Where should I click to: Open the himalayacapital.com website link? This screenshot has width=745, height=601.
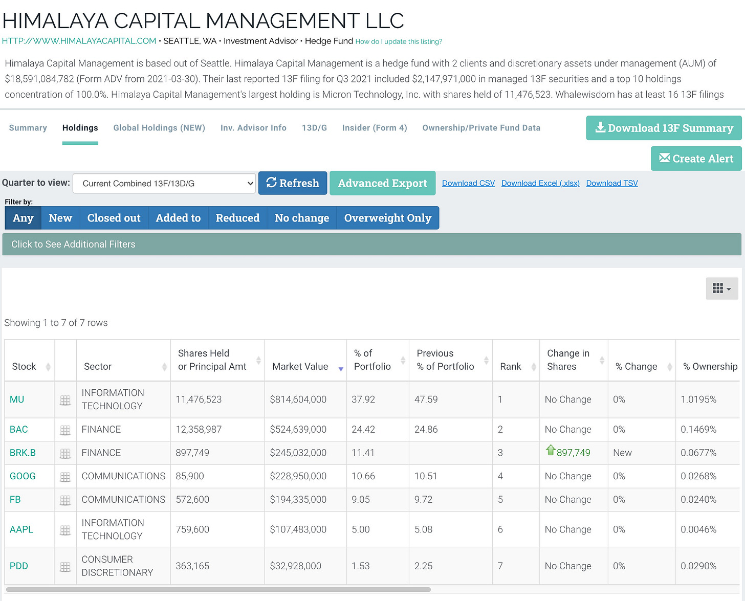79,41
